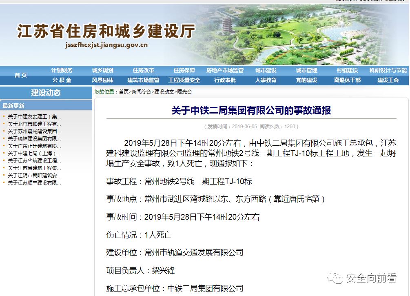Open sidebar link 关于瑞坤建设集团有限...
The image size is (410, 296).
[34, 139]
